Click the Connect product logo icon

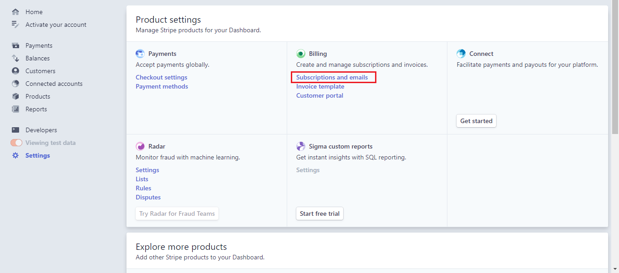[461, 54]
